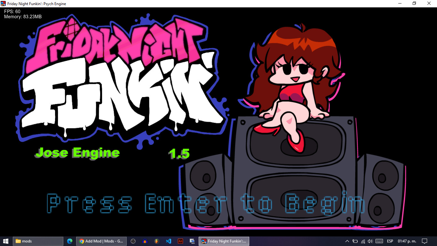Open the Windows notification center

pos(425,241)
